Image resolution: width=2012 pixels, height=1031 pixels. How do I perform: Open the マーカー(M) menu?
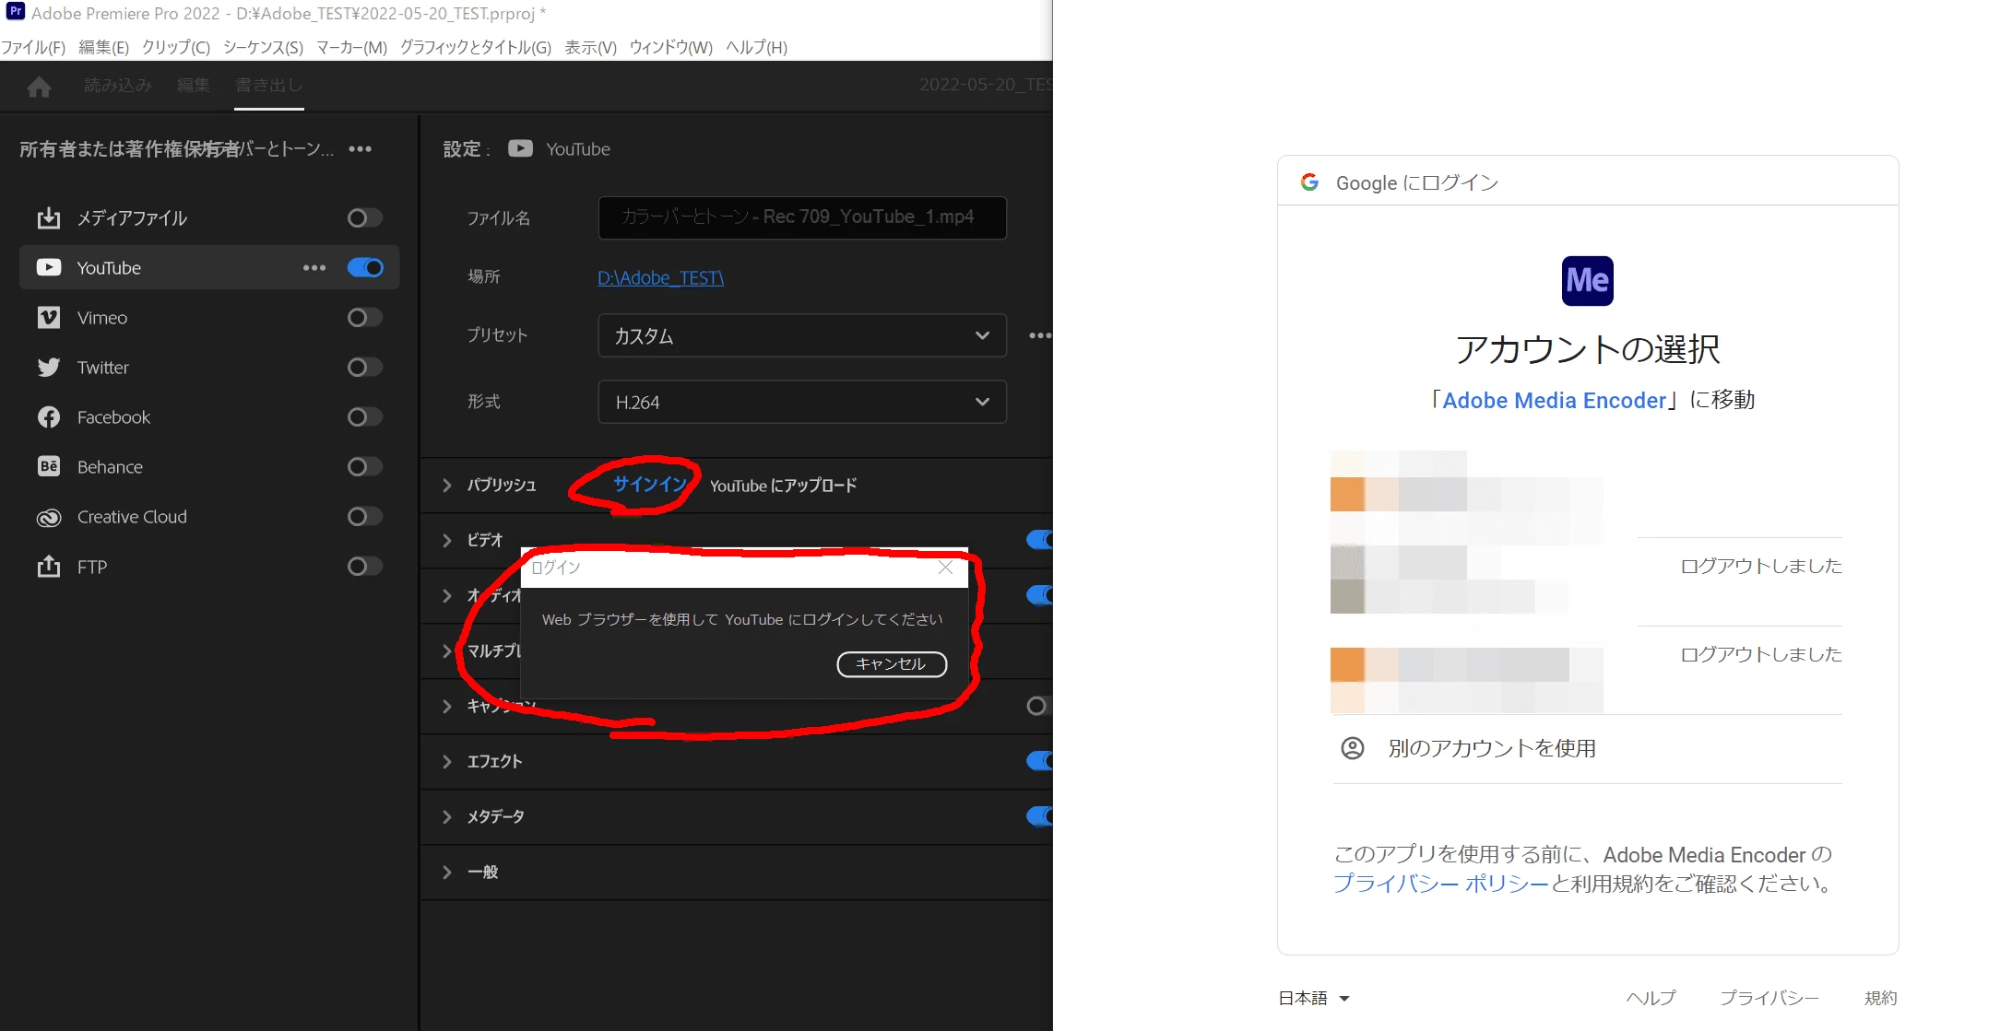[x=351, y=47]
